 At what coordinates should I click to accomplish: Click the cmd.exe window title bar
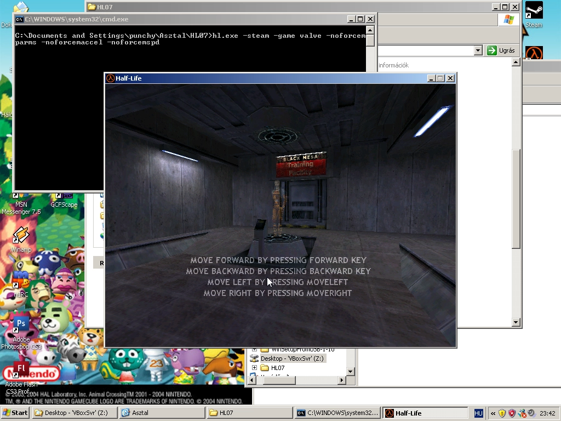[x=194, y=19]
